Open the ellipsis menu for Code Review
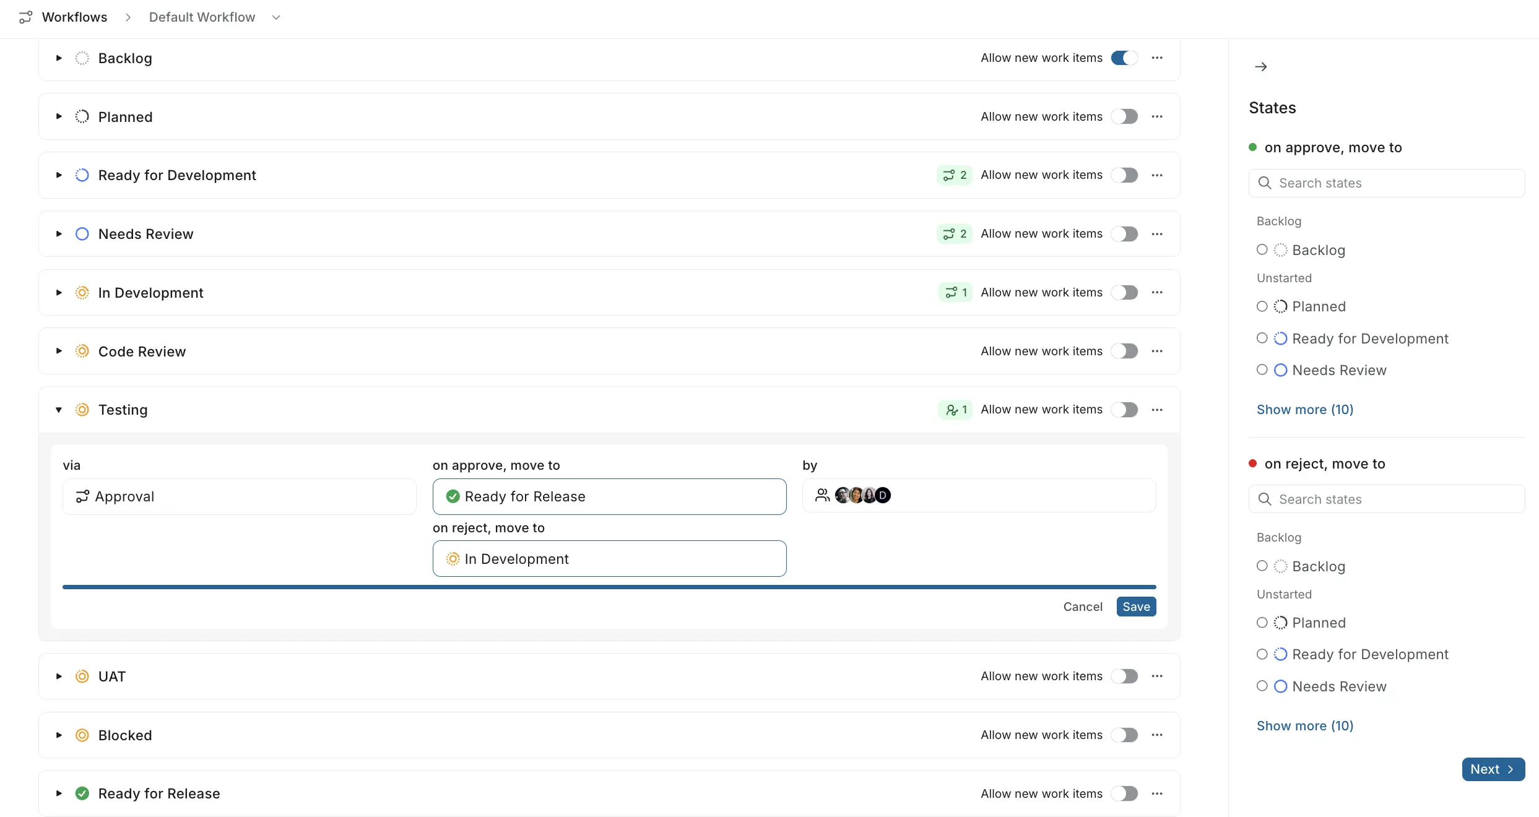Viewport: 1539px width, 817px height. pos(1158,351)
